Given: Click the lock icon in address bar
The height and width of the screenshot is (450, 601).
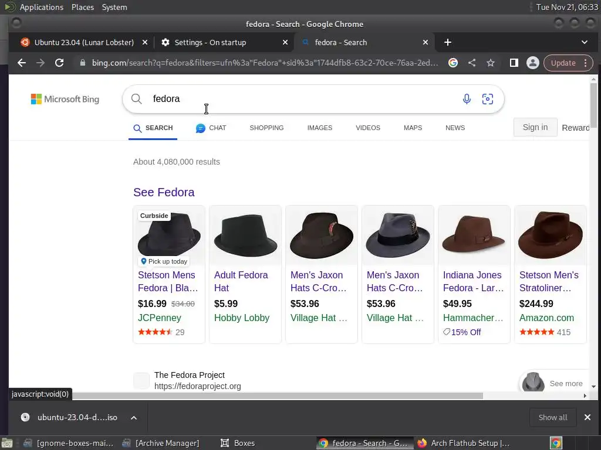Looking at the screenshot, I should click(82, 63).
